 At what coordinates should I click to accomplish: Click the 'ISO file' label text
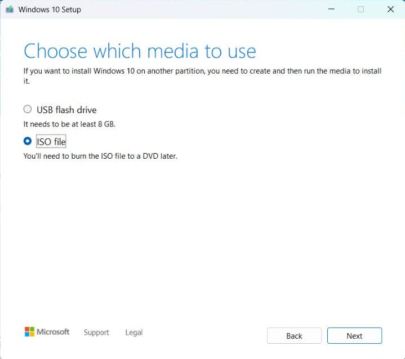click(51, 141)
